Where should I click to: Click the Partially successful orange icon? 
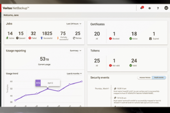click(58, 38)
